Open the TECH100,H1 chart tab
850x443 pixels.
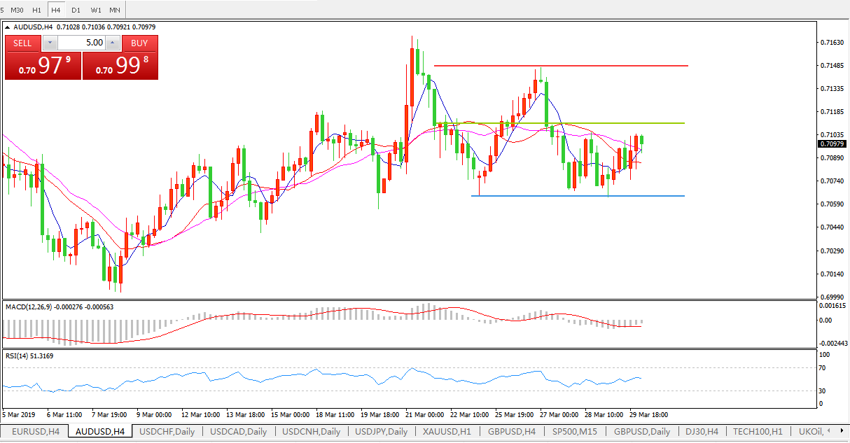tap(760, 432)
